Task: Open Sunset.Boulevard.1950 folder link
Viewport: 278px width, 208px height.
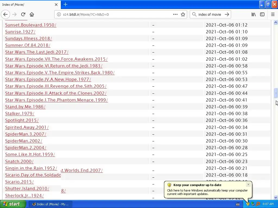Action: [31, 25]
